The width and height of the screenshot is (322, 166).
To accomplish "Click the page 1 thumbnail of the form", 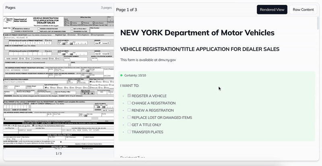I will [x=58, y=83].
